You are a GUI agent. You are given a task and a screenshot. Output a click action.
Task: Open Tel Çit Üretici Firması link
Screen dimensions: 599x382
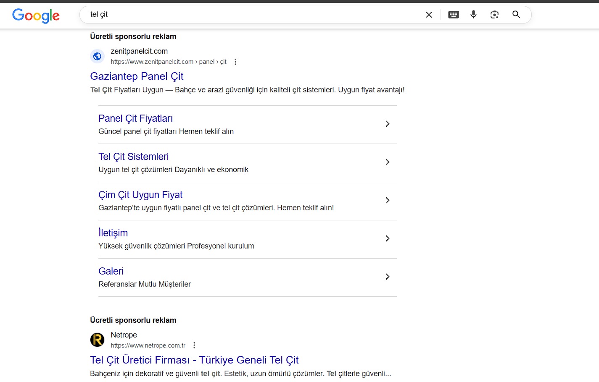click(x=194, y=360)
